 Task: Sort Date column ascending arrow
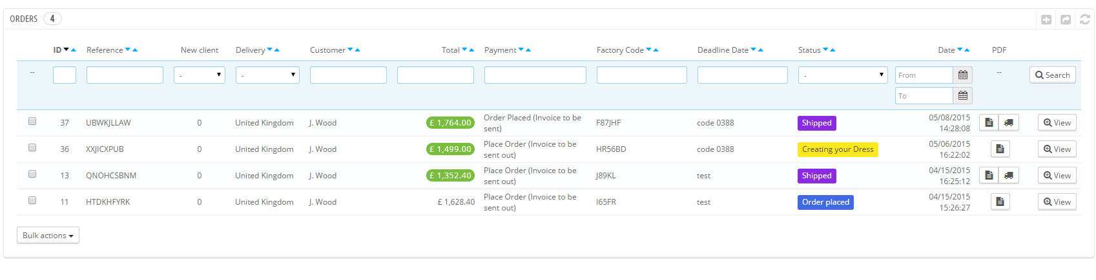coord(967,50)
